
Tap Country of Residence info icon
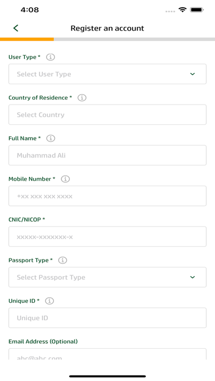82,97
